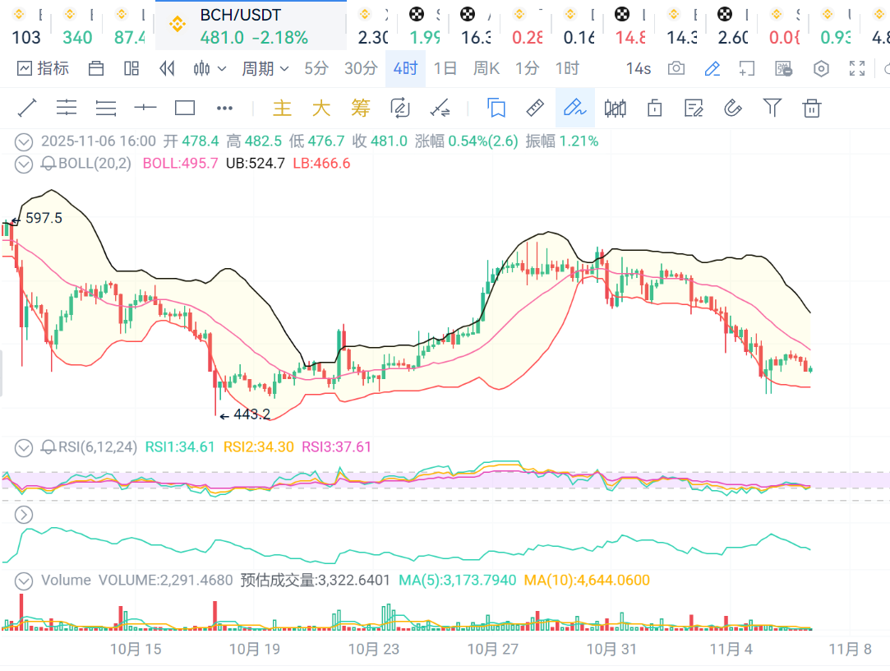Toggle the BOLL indicator alert bell
This screenshot has height=671, width=890.
coord(48,164)
